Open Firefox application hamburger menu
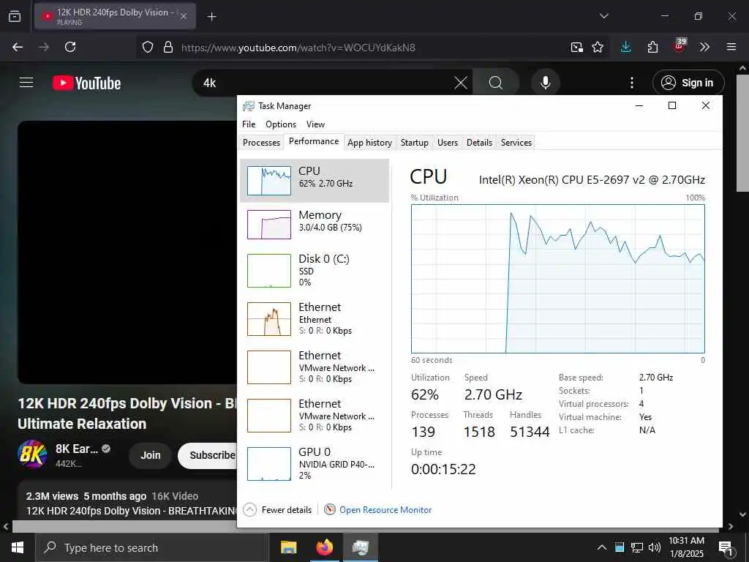 click(x=731, y=47)
